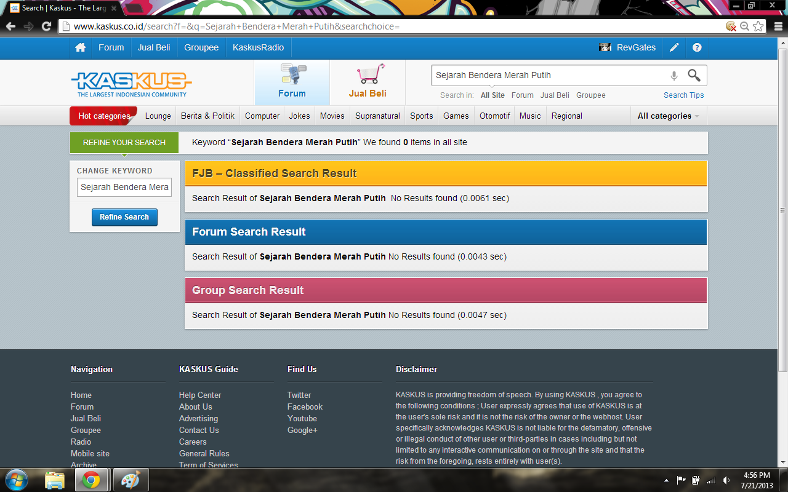Open the Google+ footer link
Image resolution: width=788 pixels, height=492 pixels.
pos(302,430)
